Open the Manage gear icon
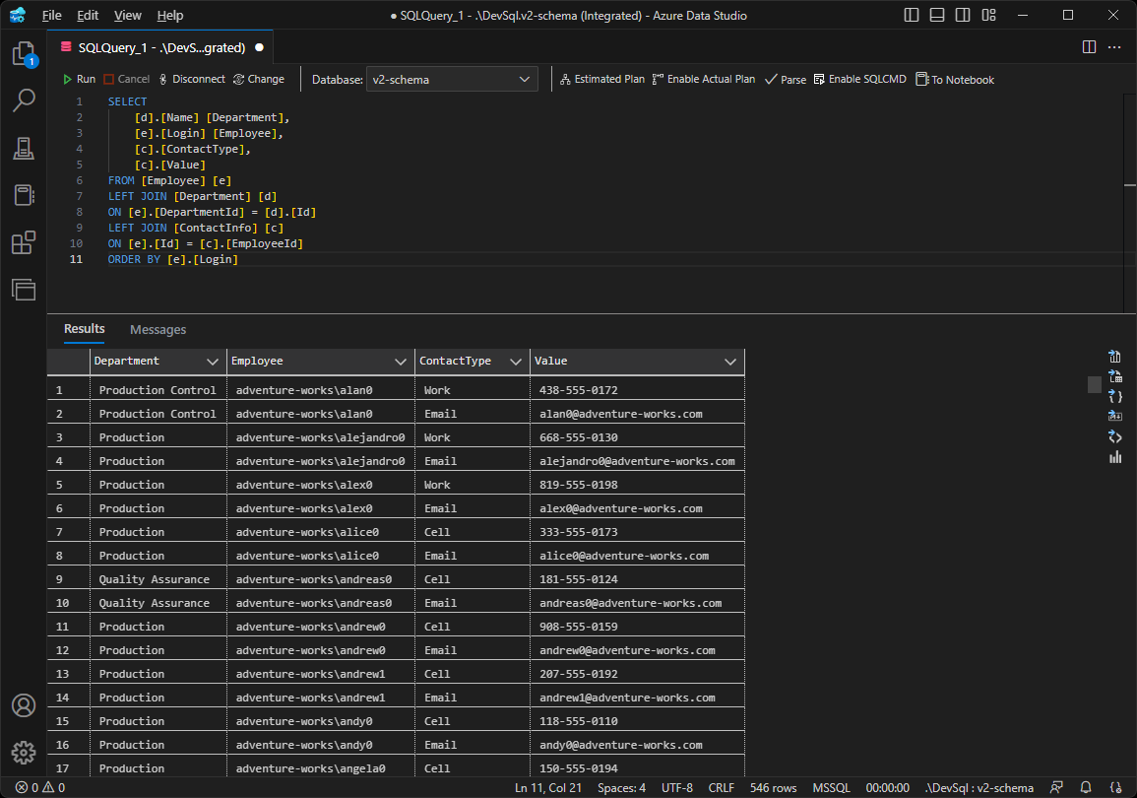Screen dimensions: 1137x798 coord(24,753)
